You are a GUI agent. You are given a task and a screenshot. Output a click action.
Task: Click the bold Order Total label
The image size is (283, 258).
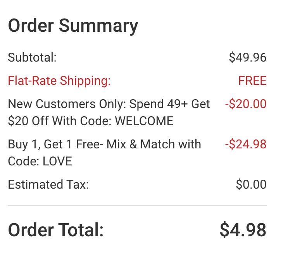click(x=56, y=230)
